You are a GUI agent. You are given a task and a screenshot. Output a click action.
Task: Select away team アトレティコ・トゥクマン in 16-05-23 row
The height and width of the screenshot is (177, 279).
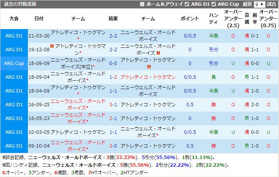tap(148, 119)
